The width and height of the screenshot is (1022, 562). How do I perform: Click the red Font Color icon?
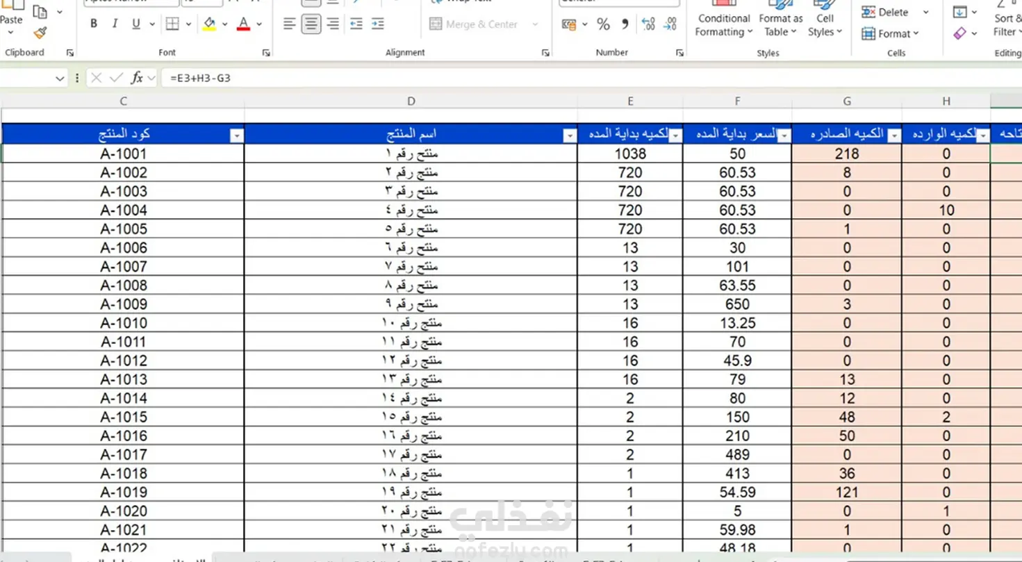(x=243, y=24)
